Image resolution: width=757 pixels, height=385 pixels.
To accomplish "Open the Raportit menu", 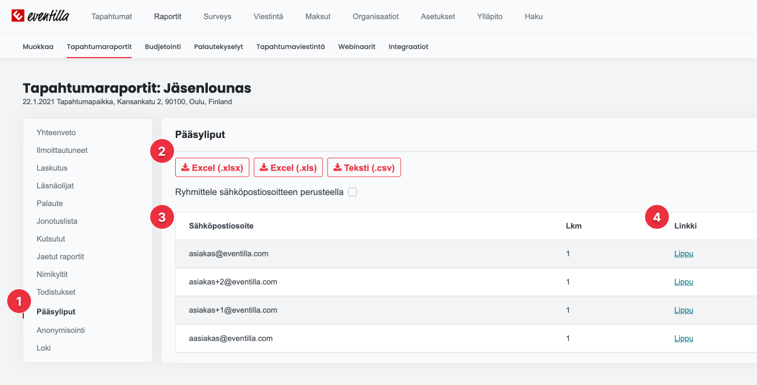I will click(x=168, y=17).
